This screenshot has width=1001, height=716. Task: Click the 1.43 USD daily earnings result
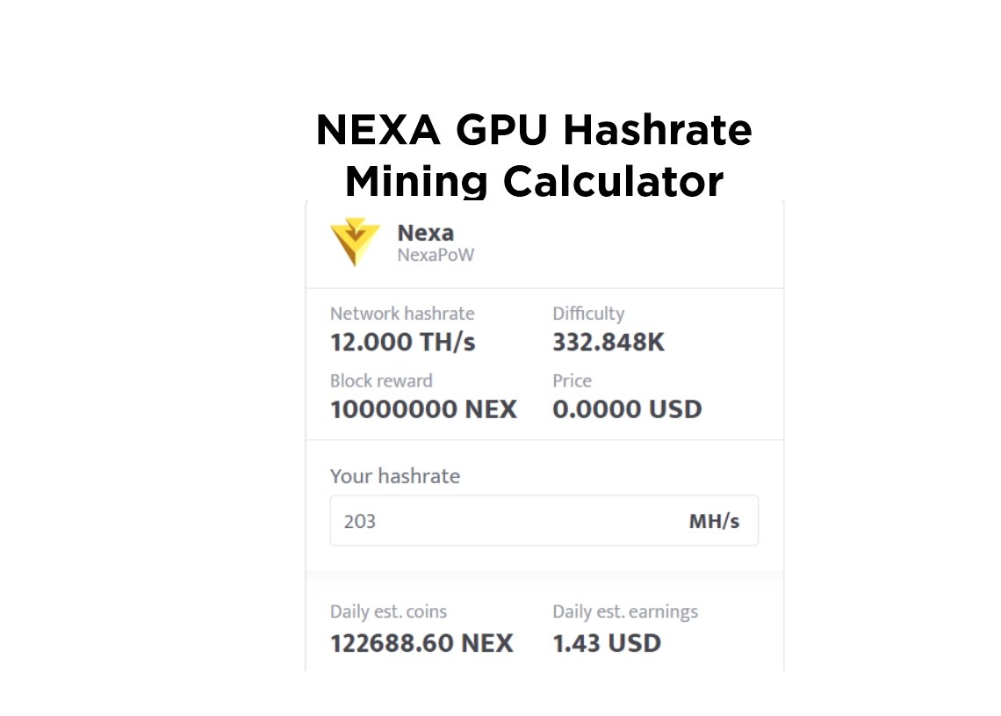[606, 643]
